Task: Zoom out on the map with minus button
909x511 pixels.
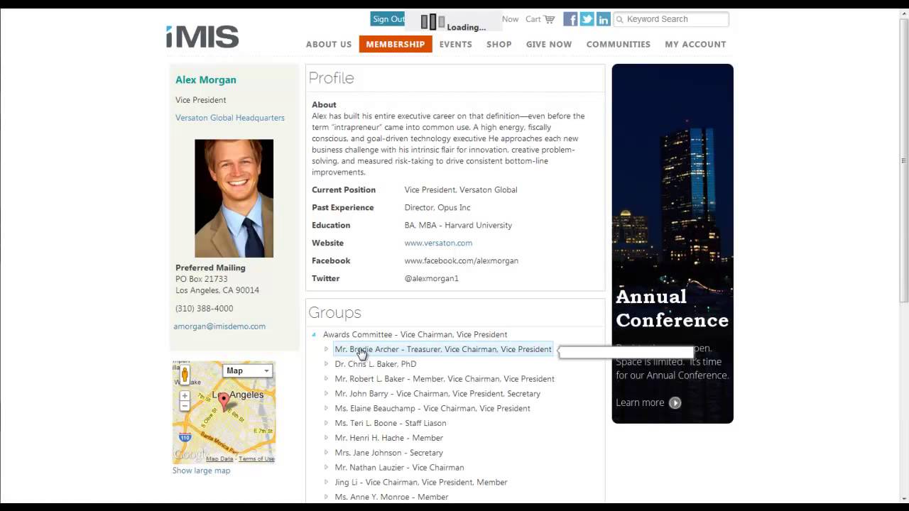Action: coord(185,406)
